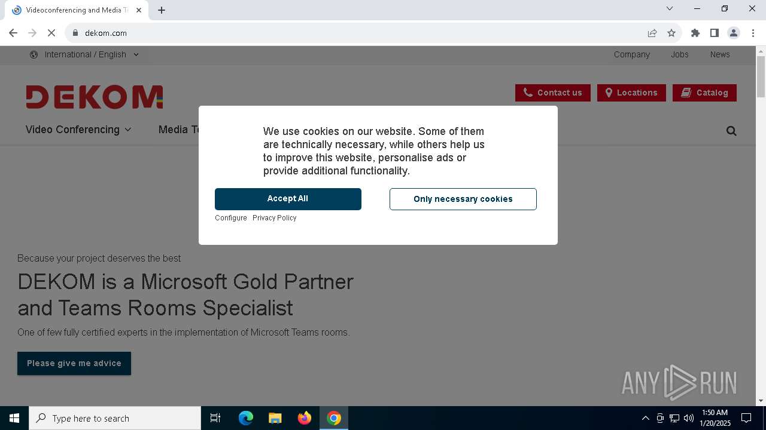Open the Jobs link
The width and height of the screenshot is (766, 430).
click(x=679, y=54)
